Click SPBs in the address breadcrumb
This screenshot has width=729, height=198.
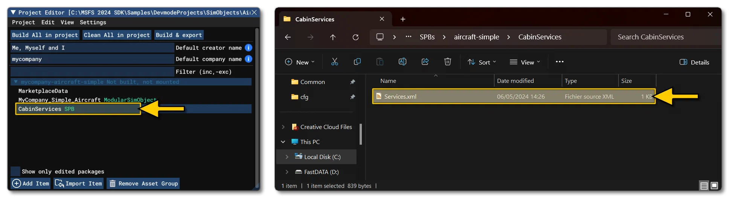click(427, 37)
